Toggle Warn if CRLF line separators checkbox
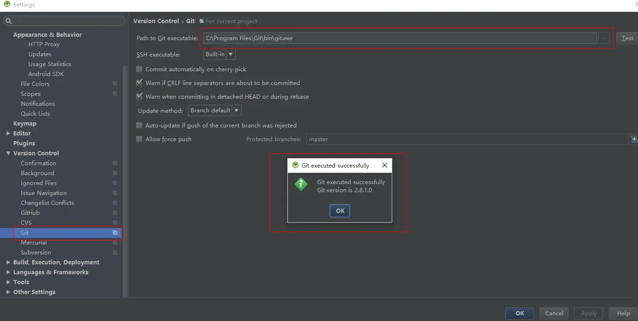 [139, 83]
